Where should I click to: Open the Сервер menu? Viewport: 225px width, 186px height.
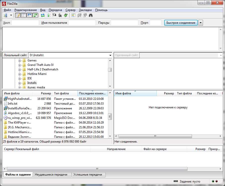coord(70,10)
